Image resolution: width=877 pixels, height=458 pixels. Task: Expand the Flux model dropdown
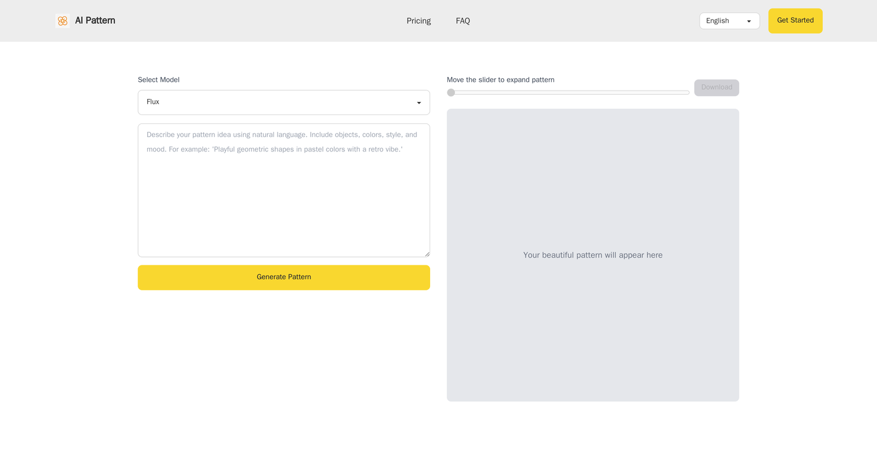click(284, 103)
